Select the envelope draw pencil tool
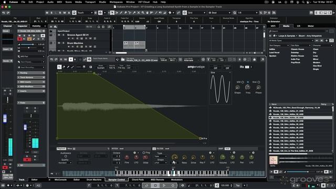Image resolution: width=336 pixels, height=189 pixels. point(68,67)
